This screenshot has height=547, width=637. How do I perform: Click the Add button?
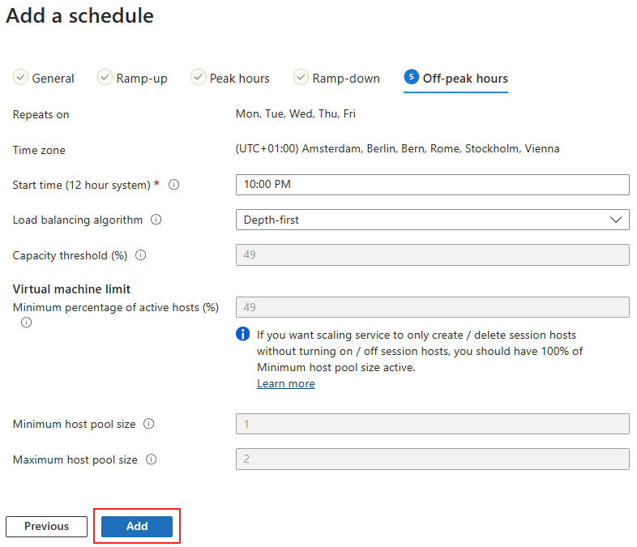(x=137, y=526)
